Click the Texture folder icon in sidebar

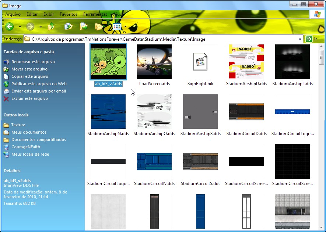(x=6, y=125)
